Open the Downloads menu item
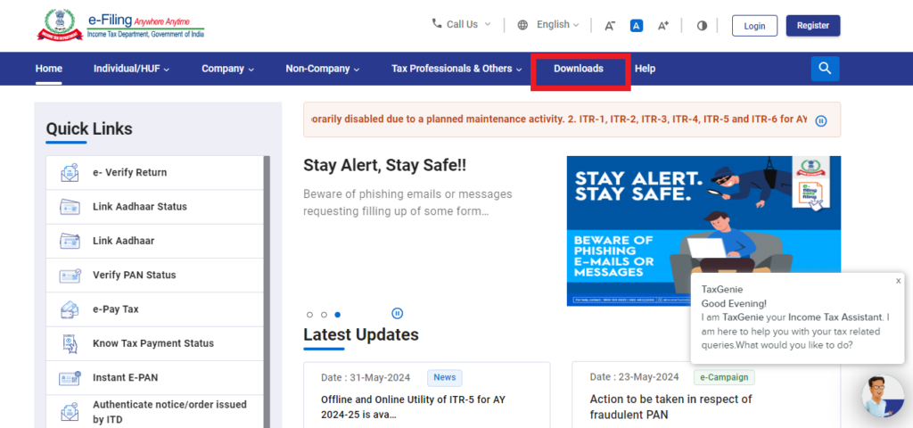 click(x=578, y=69)
